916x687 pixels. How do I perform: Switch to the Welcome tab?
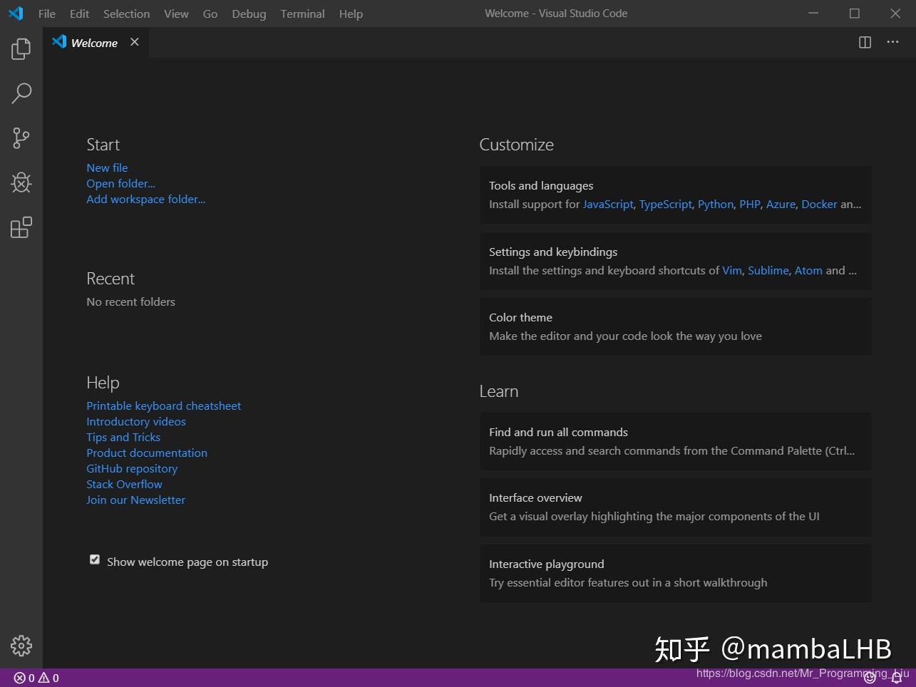93,42
